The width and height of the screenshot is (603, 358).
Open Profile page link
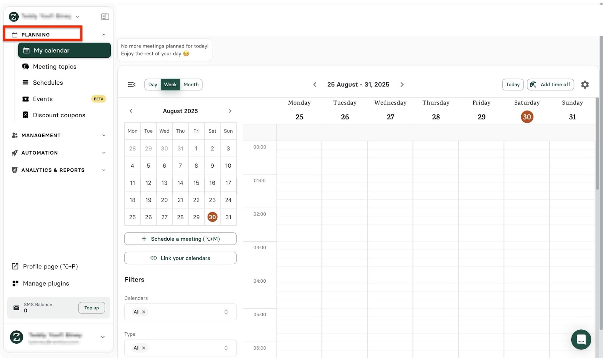point(50,266)
